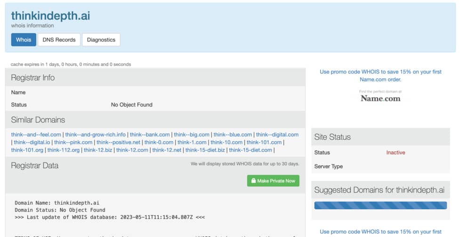Viewport: 467px width, 237px height.
Task: Open think--digital.com link
Action: coord(277,134)
